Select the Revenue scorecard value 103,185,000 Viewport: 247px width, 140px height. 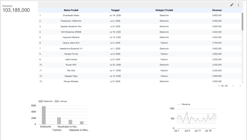[16, 10]
